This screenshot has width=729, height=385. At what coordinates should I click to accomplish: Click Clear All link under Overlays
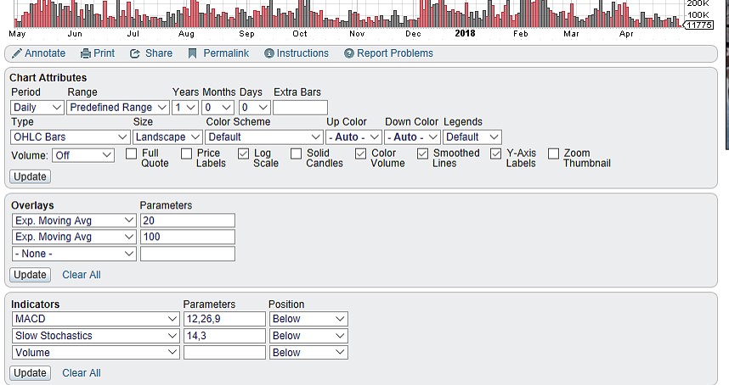[82, 275]
